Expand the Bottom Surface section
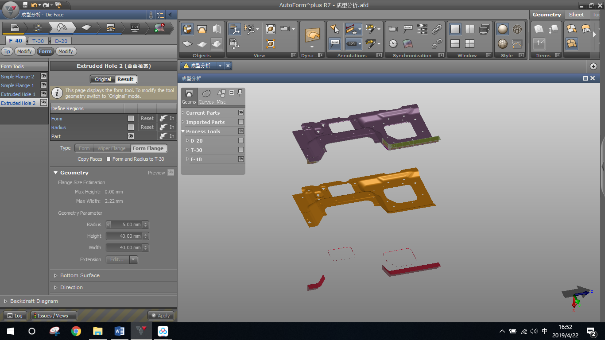The height and width of the screenshot is (340, 605). (x=80, y=275)
